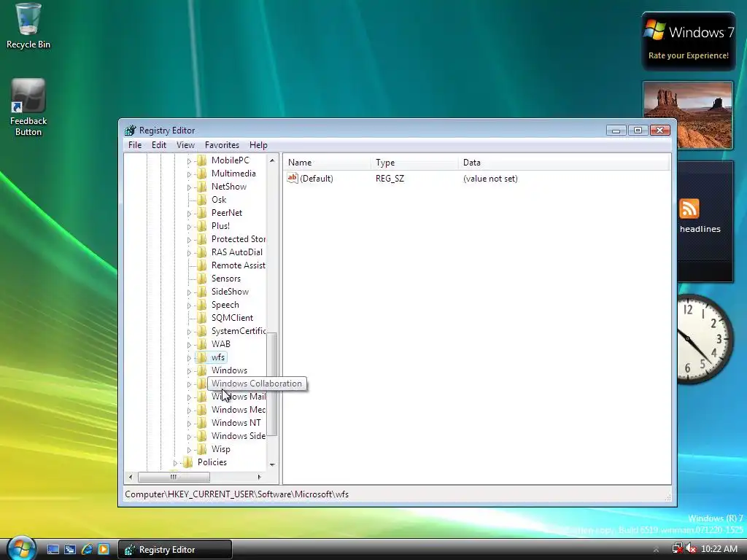747x560 pixels.
Task: Open the Favorites menu
Action: pos(222,145)
